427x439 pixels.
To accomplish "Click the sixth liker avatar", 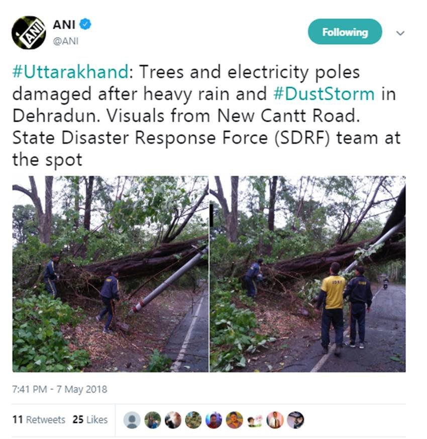I will click(x=234, y=420).
